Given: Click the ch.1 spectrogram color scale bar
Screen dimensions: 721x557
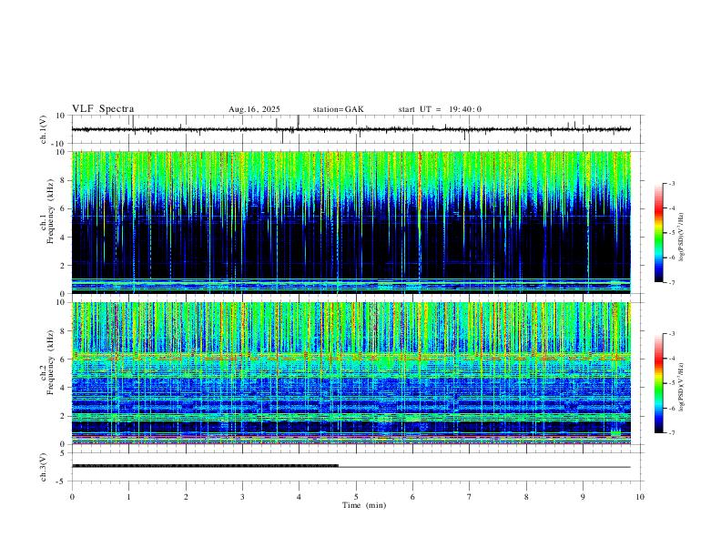Looking at the screenshot, I should pos(658,233).
